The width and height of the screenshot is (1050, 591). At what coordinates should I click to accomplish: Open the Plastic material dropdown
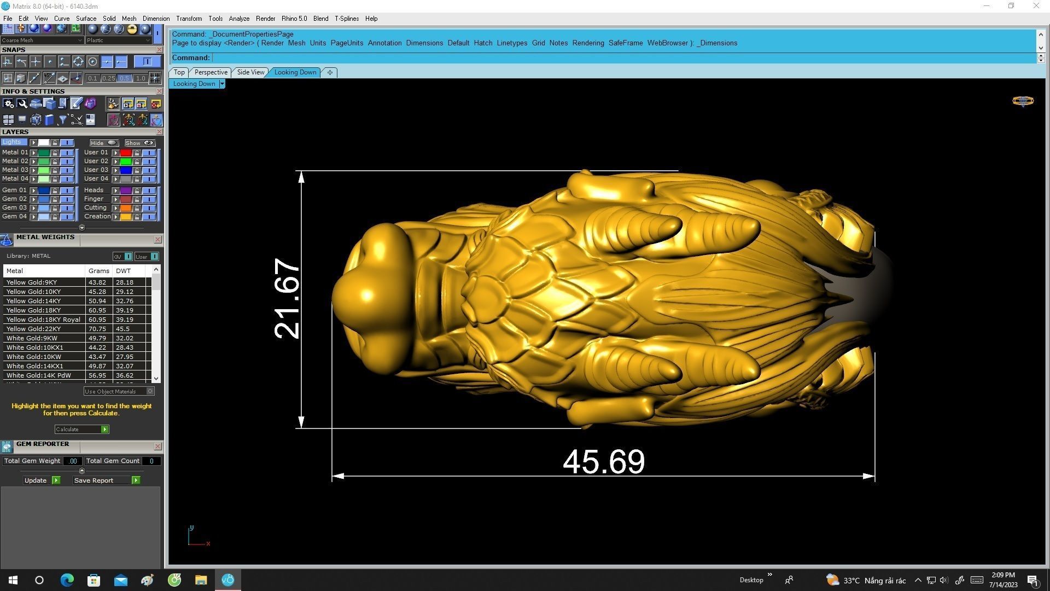tap(118, 40)
